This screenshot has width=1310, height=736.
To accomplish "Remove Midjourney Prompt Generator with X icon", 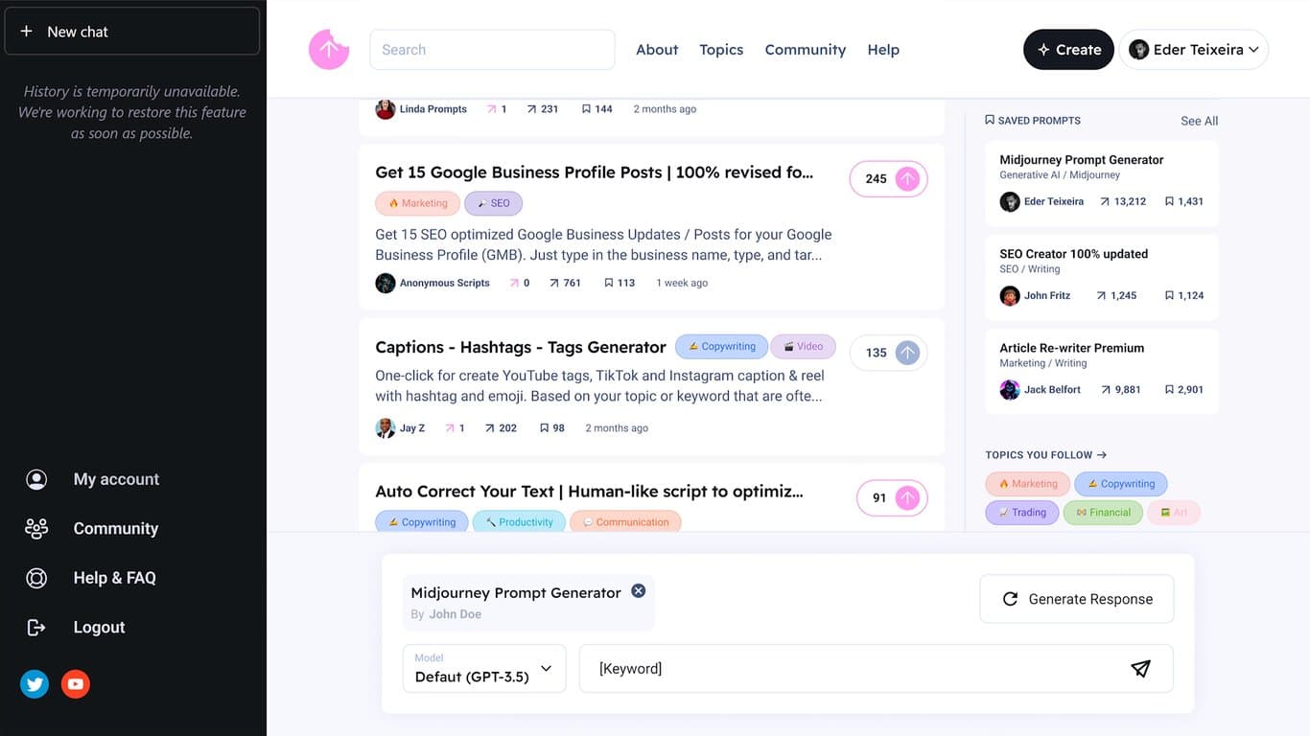I will point(639,591).
